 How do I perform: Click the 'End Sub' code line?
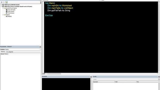click(49, 15)
